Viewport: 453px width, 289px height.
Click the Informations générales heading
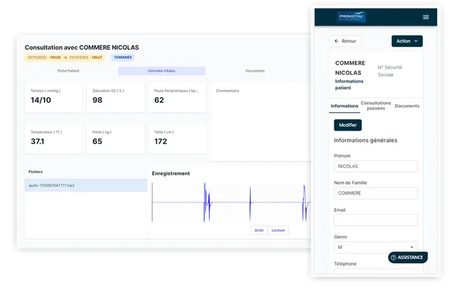click(365, 140)
